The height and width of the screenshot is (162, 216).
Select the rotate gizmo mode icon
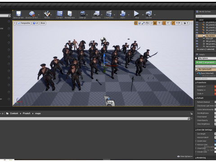tap(139, 23)
